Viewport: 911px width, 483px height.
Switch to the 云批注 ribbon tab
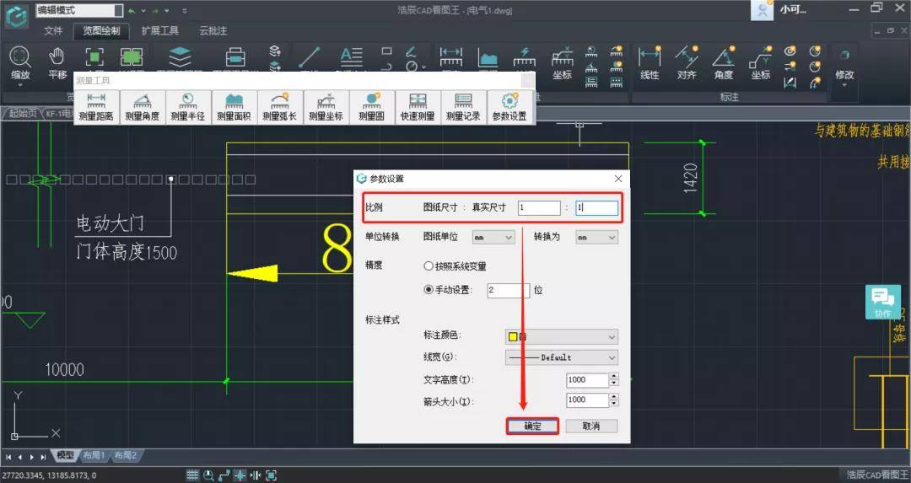click(213, 31)
